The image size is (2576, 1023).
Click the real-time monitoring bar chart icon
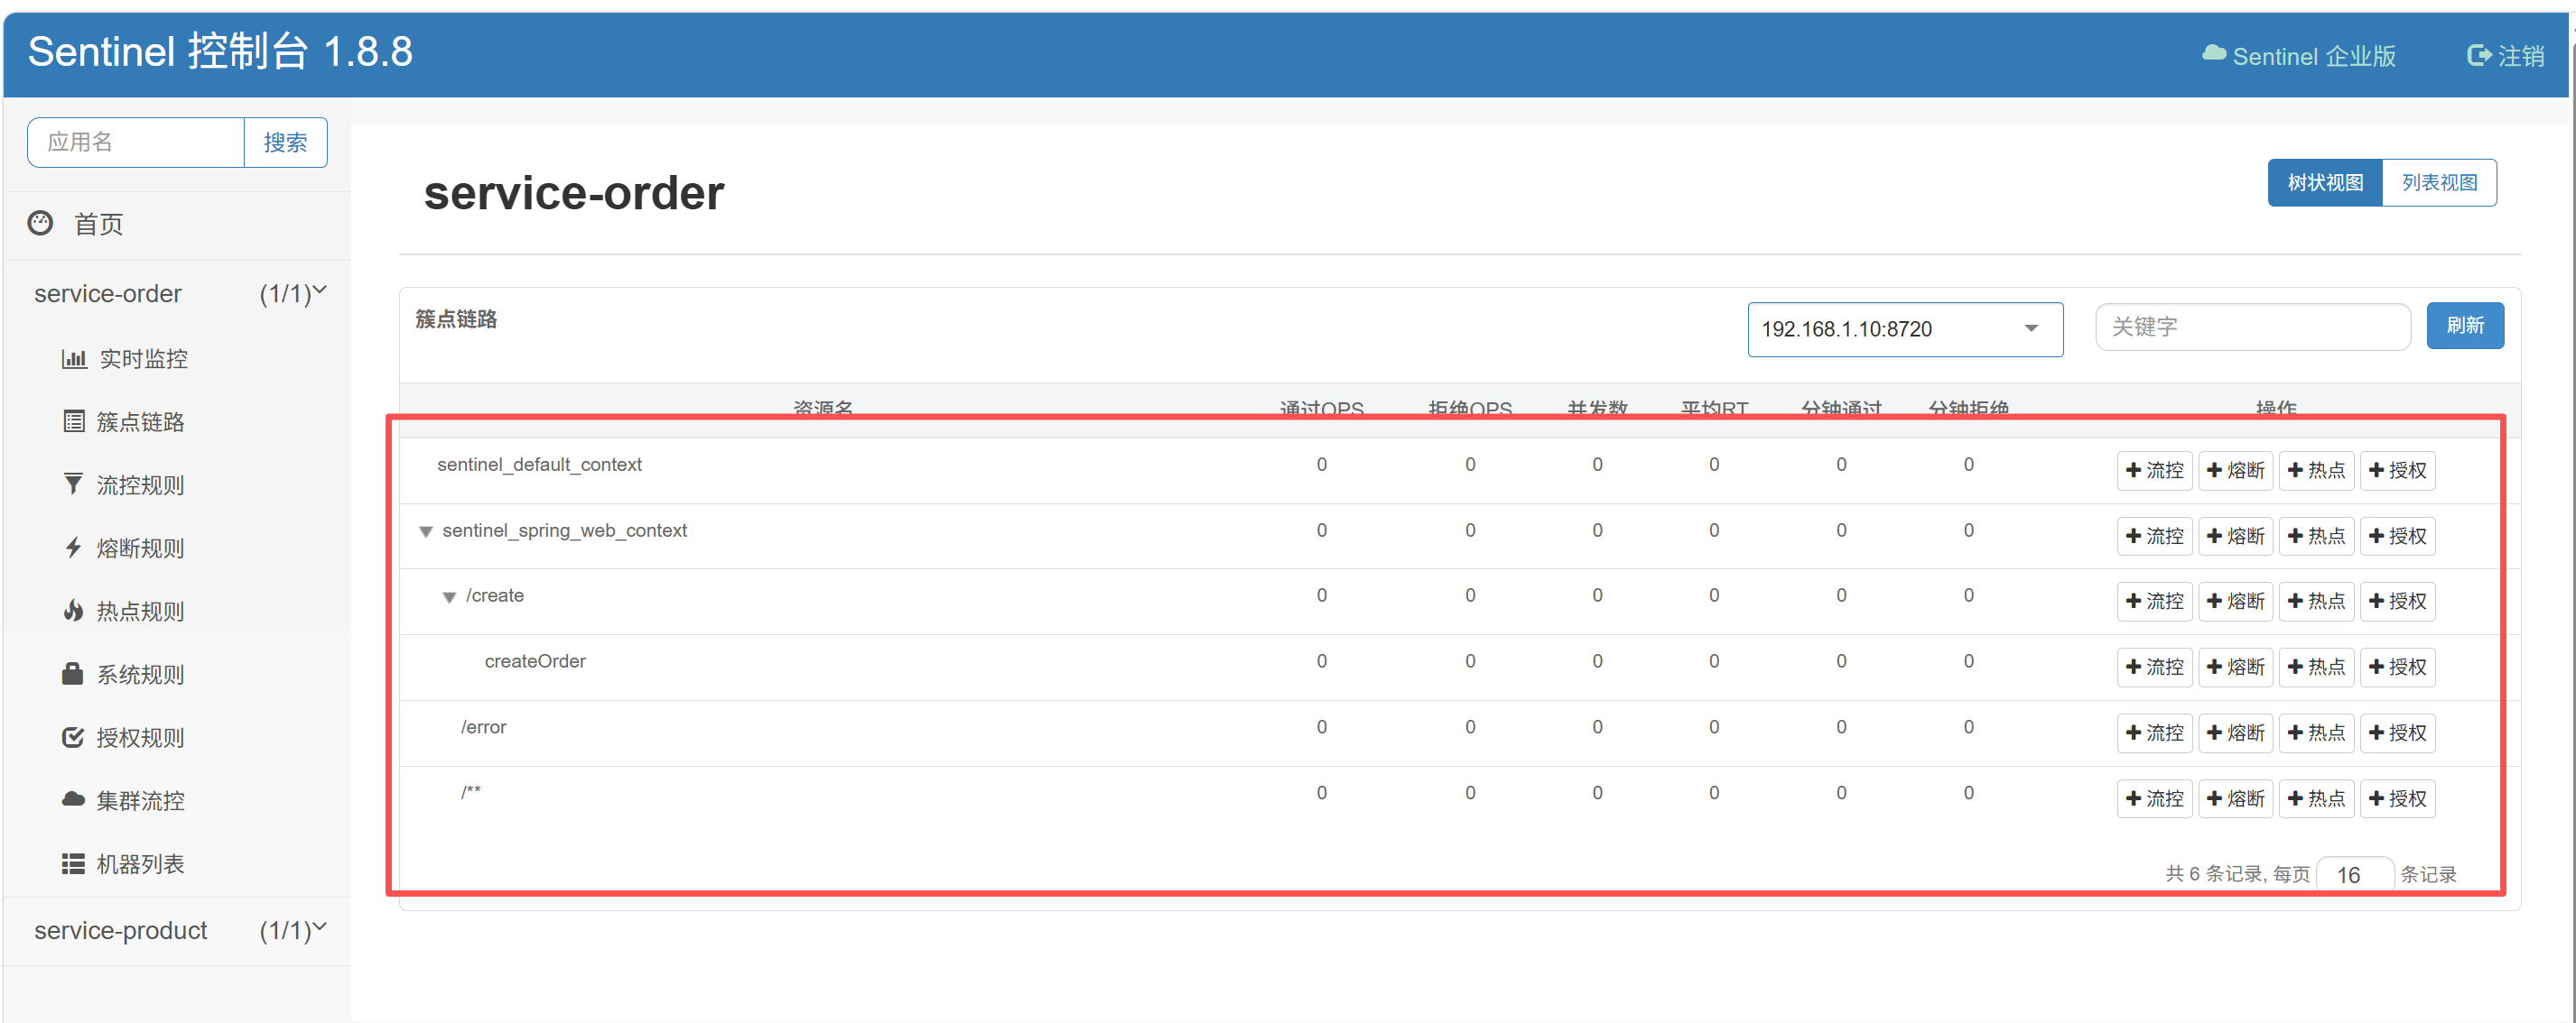74,359
